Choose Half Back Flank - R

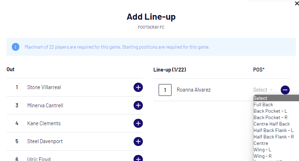(x=274, y=137)
